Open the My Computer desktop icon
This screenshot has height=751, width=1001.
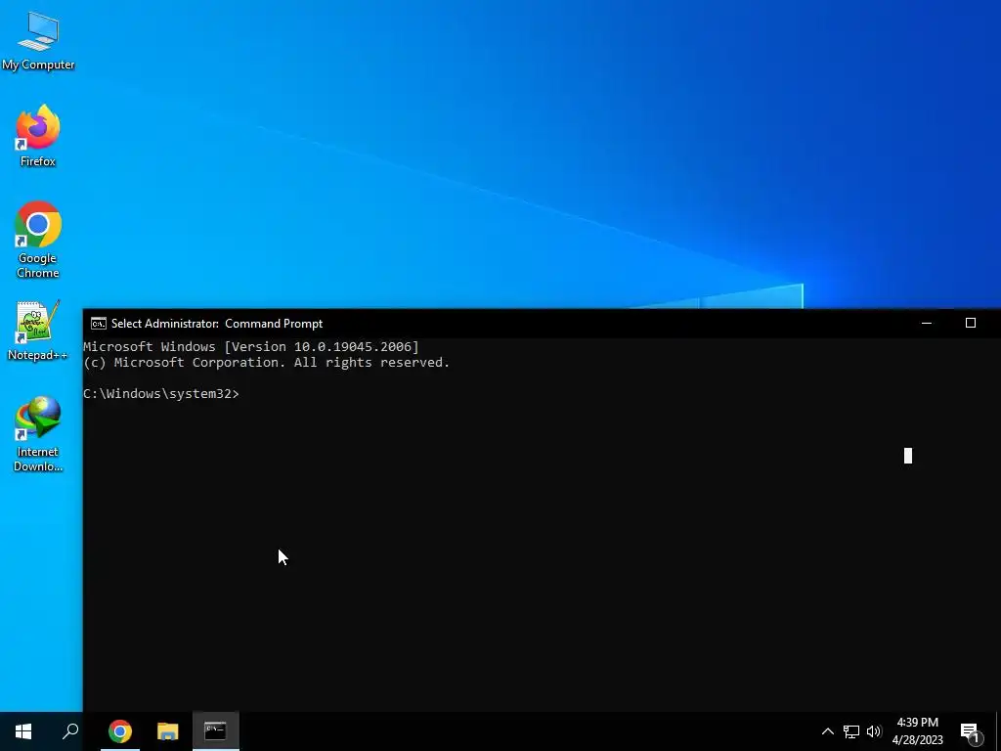pyautogui.click(x=38, y=41)
